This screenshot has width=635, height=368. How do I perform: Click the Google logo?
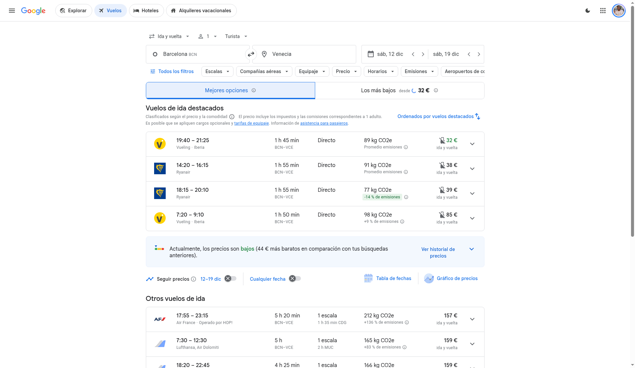pyautogui.click(x=33, y=11)
